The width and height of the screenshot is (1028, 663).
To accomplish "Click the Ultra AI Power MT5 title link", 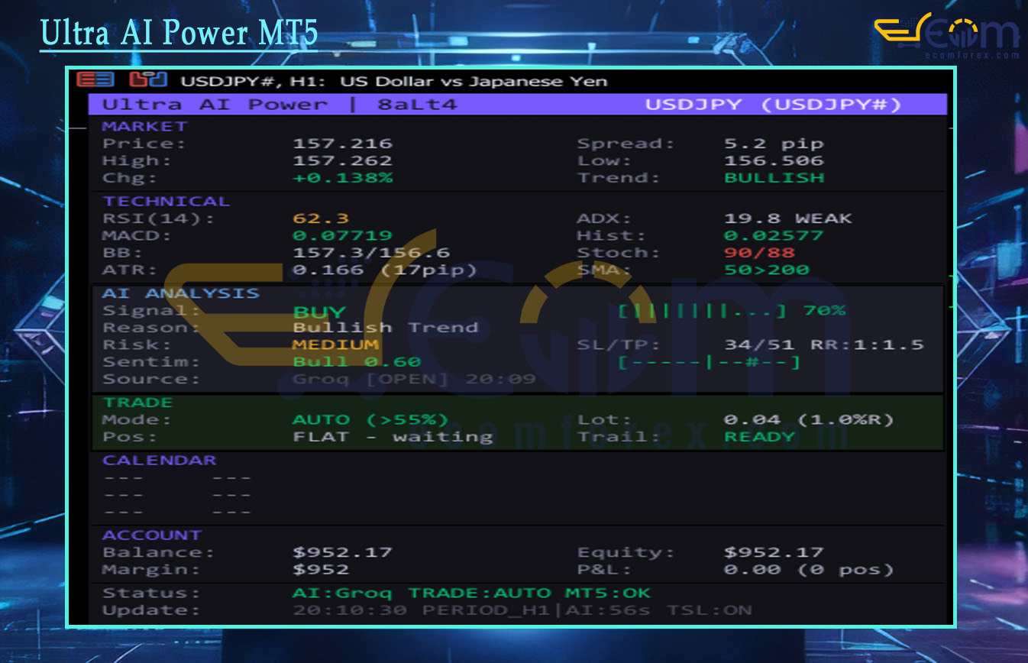I will click(x=179, y=34).
